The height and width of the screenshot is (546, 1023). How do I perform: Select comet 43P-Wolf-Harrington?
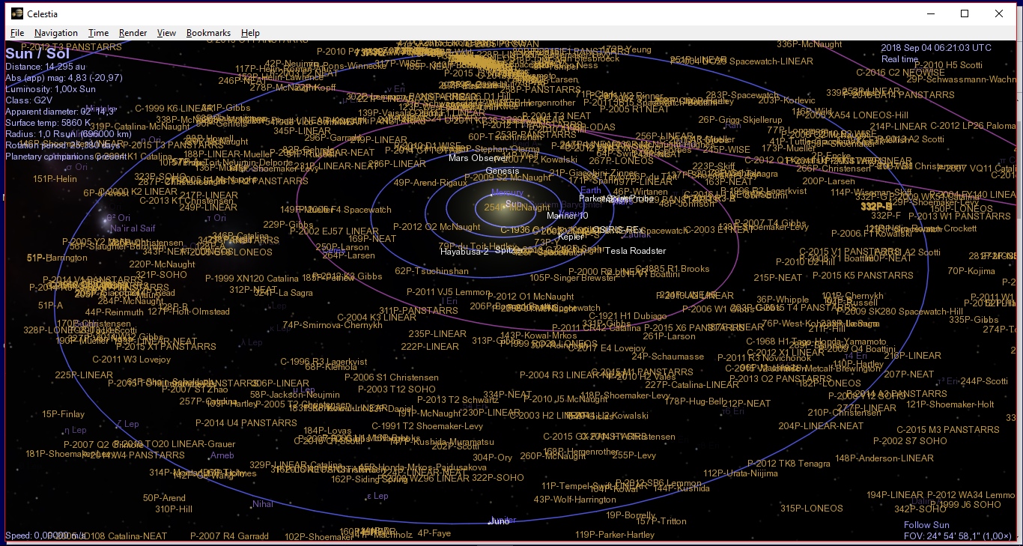coord(575,500)
